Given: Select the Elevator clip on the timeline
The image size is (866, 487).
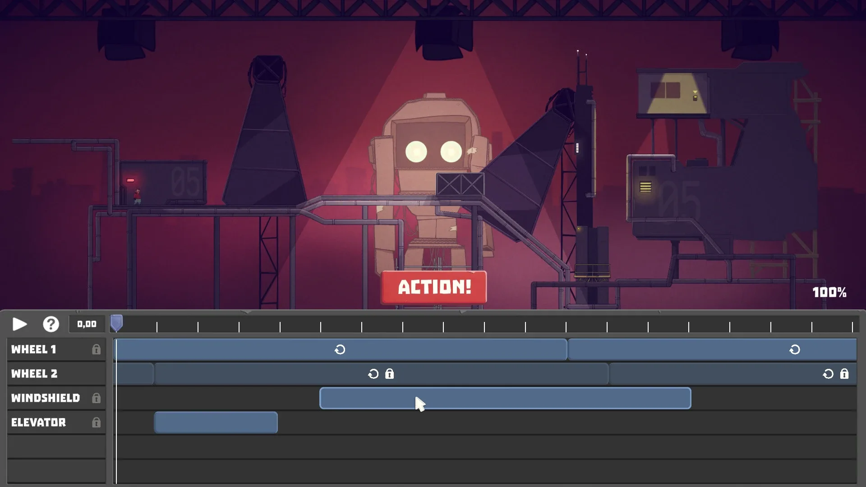Looking at the screenshot, I should point(216,423).
